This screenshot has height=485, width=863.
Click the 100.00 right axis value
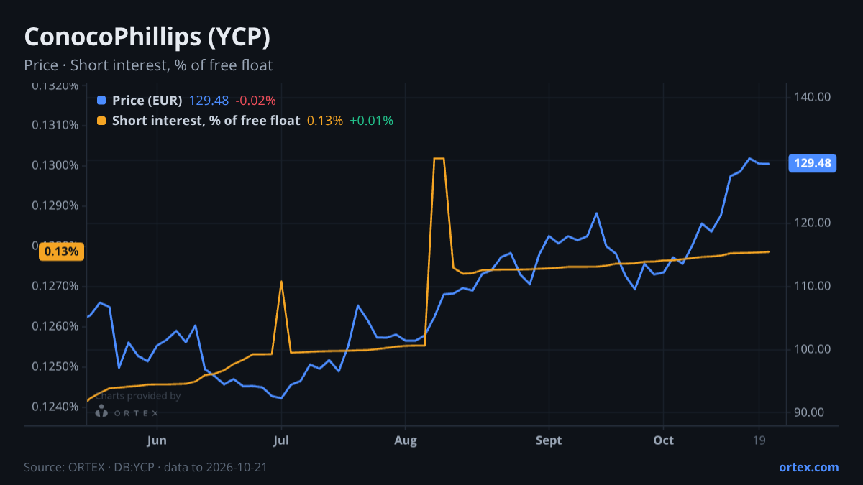click(813, 349)
